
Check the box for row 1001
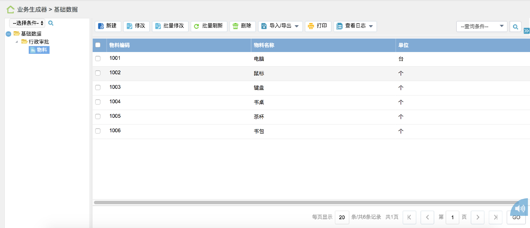(x=98, y=58)
